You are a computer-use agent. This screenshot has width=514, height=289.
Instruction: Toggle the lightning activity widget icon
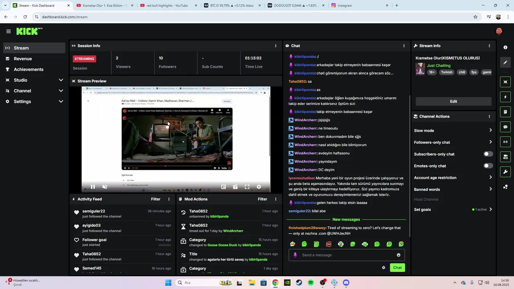point(505,97)
